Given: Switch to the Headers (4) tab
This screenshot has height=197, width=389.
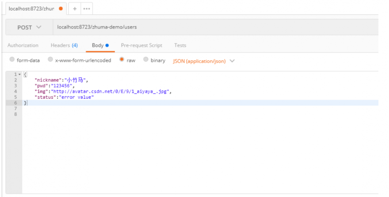Looking at the screenshot, I should (64, 45).
